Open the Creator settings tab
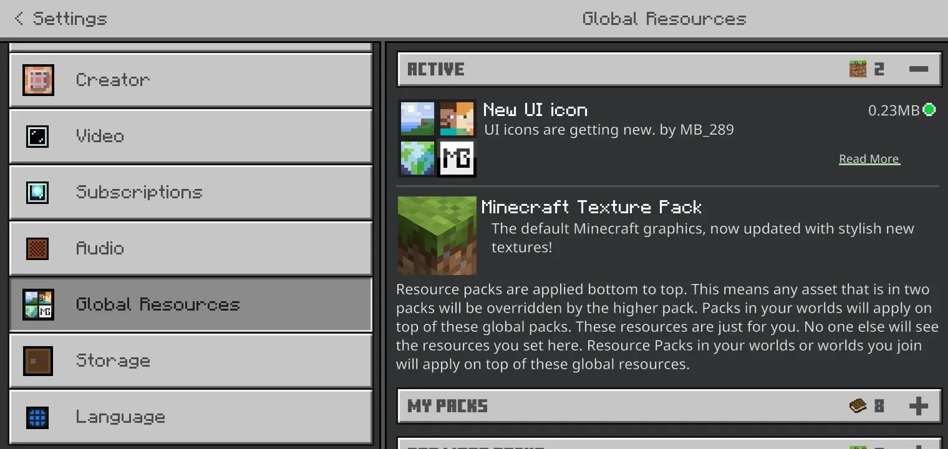Image resolution: width=948 pixels, height=449 pixels. pos(191,80)
